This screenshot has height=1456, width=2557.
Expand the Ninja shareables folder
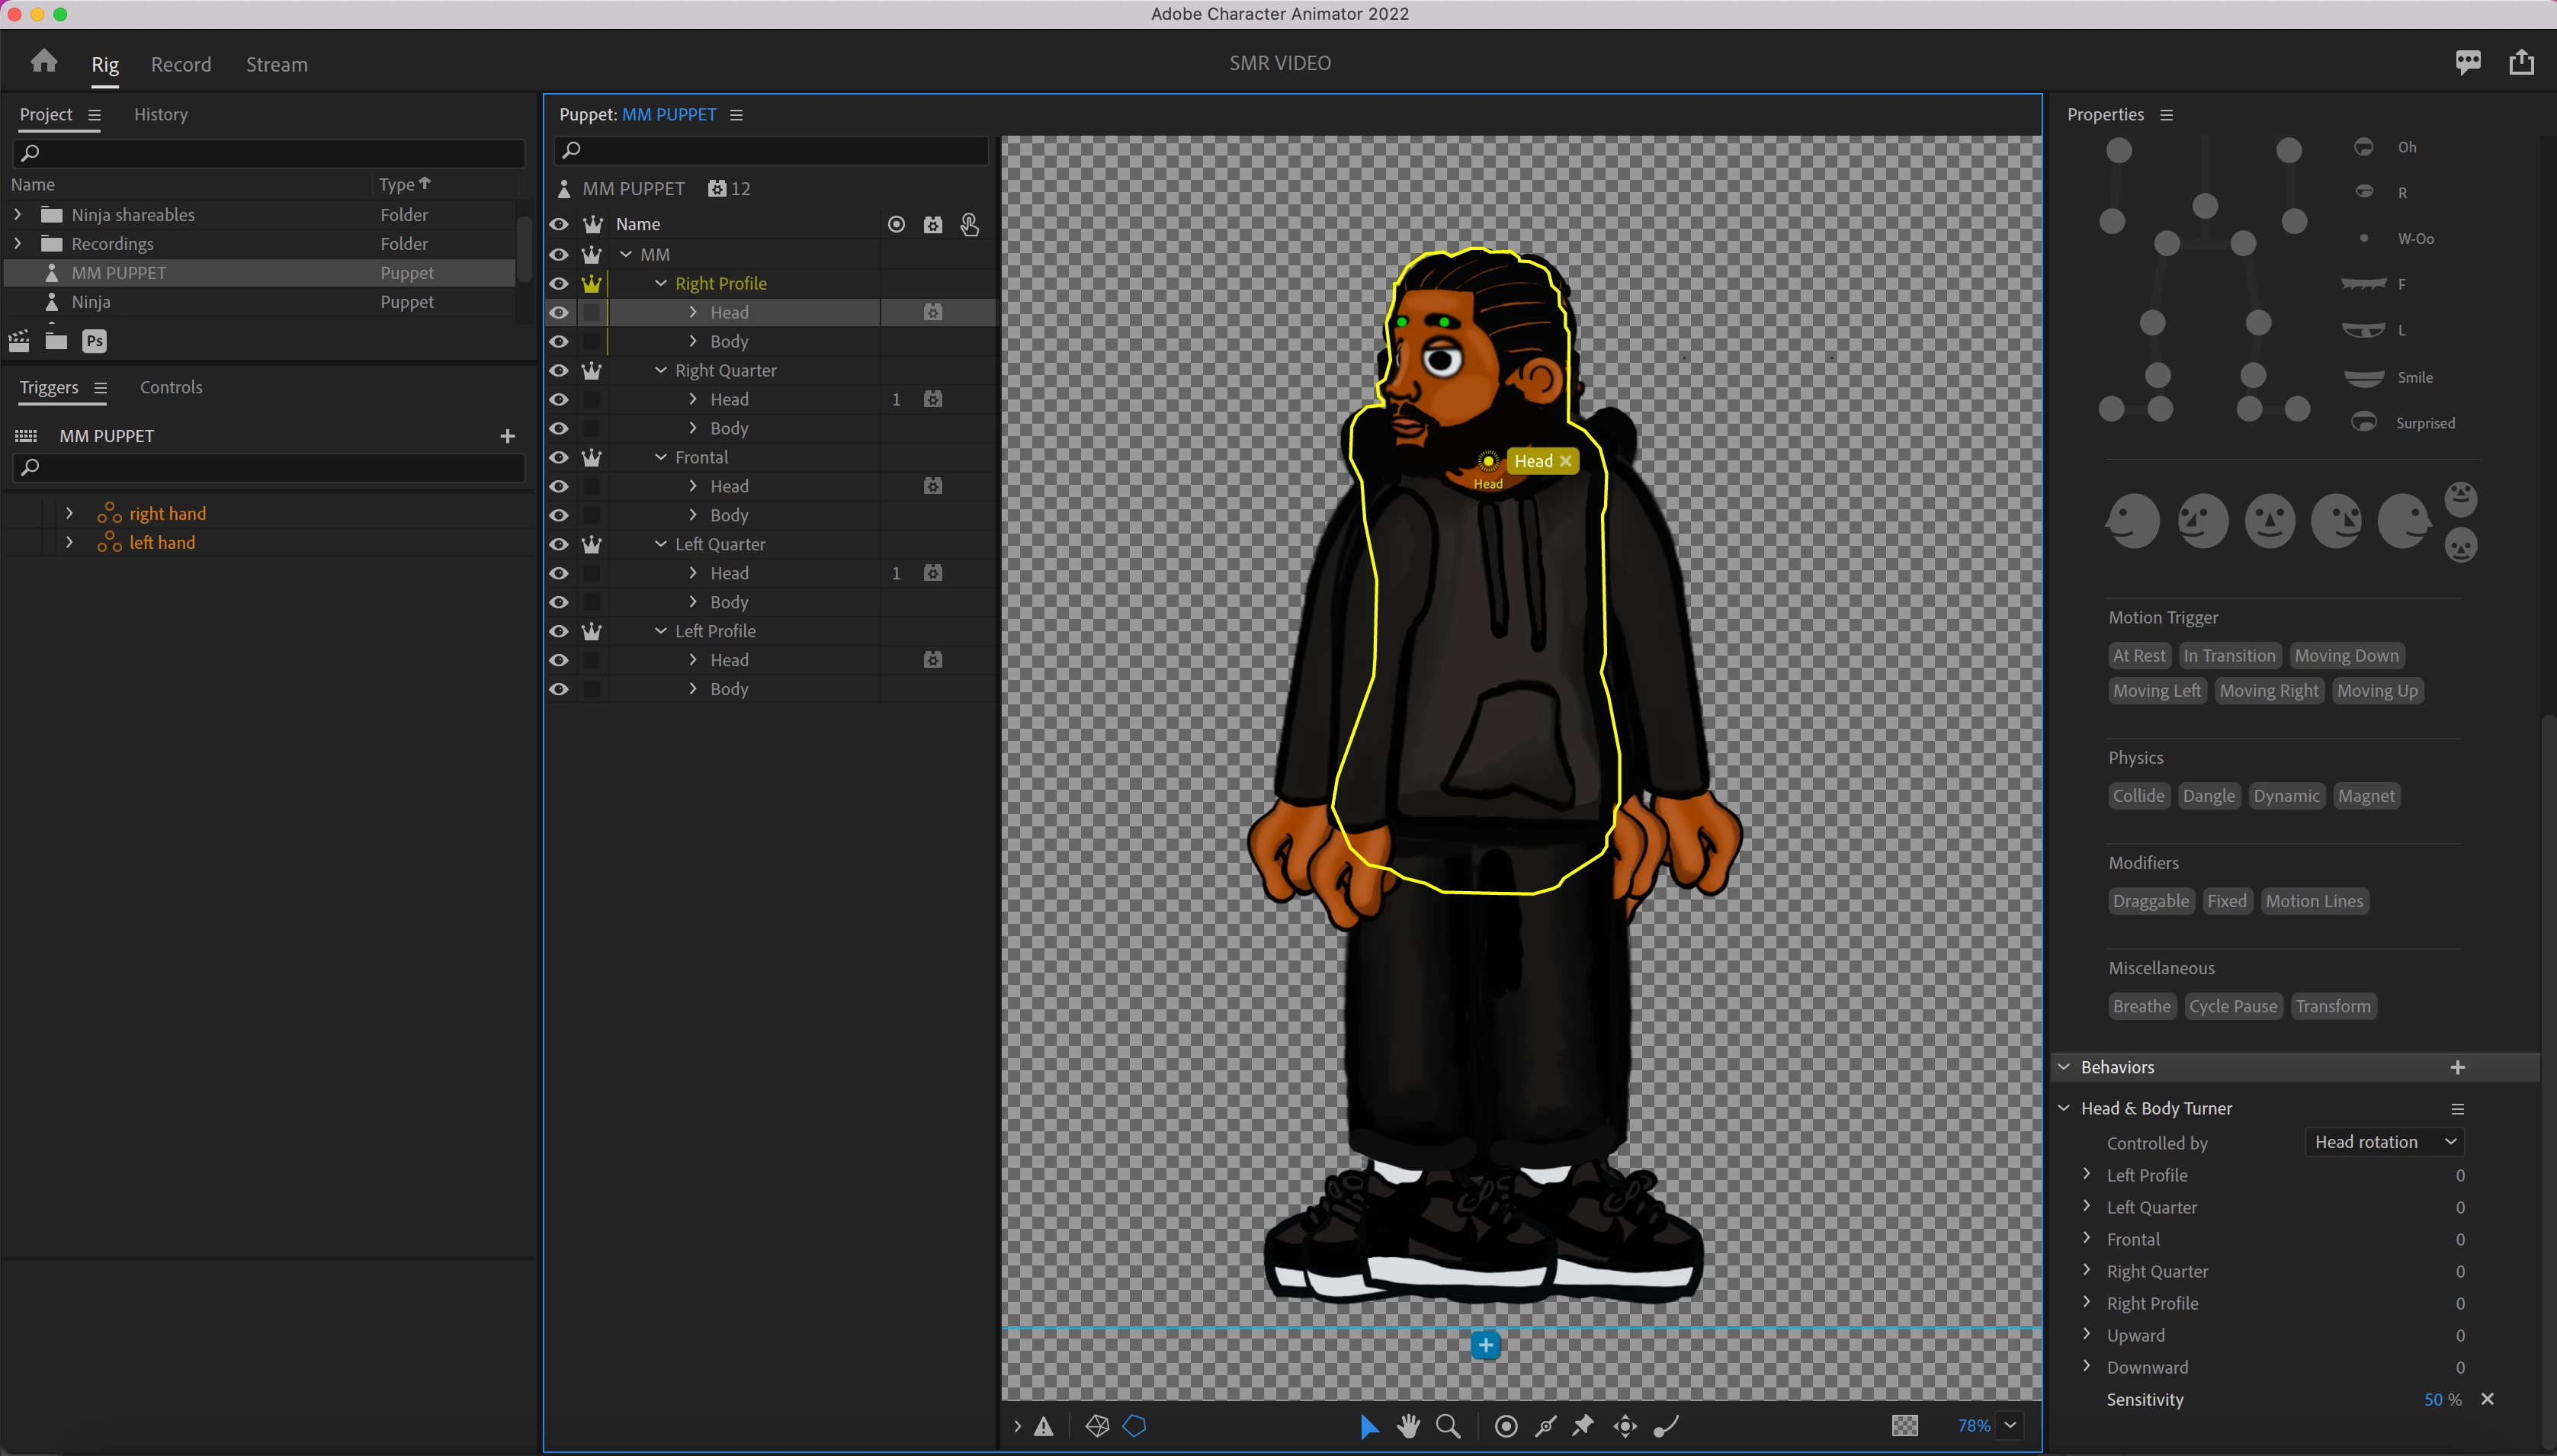(17, 215)
